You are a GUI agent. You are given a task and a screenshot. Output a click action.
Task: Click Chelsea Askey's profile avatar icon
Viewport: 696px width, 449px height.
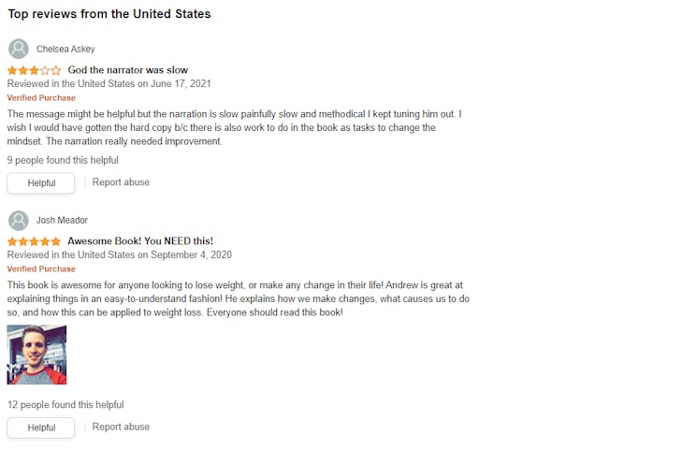pyautogui.click(x=18, y=49)
